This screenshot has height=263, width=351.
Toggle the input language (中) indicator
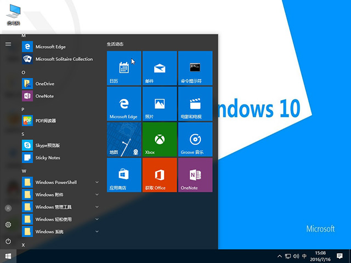click(x=304, y=256)
